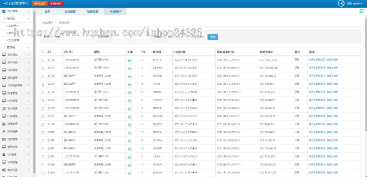The image size is (367, 177).
Task: Click the 用户举报 monitor icon
Action: [x=4, y=62]
